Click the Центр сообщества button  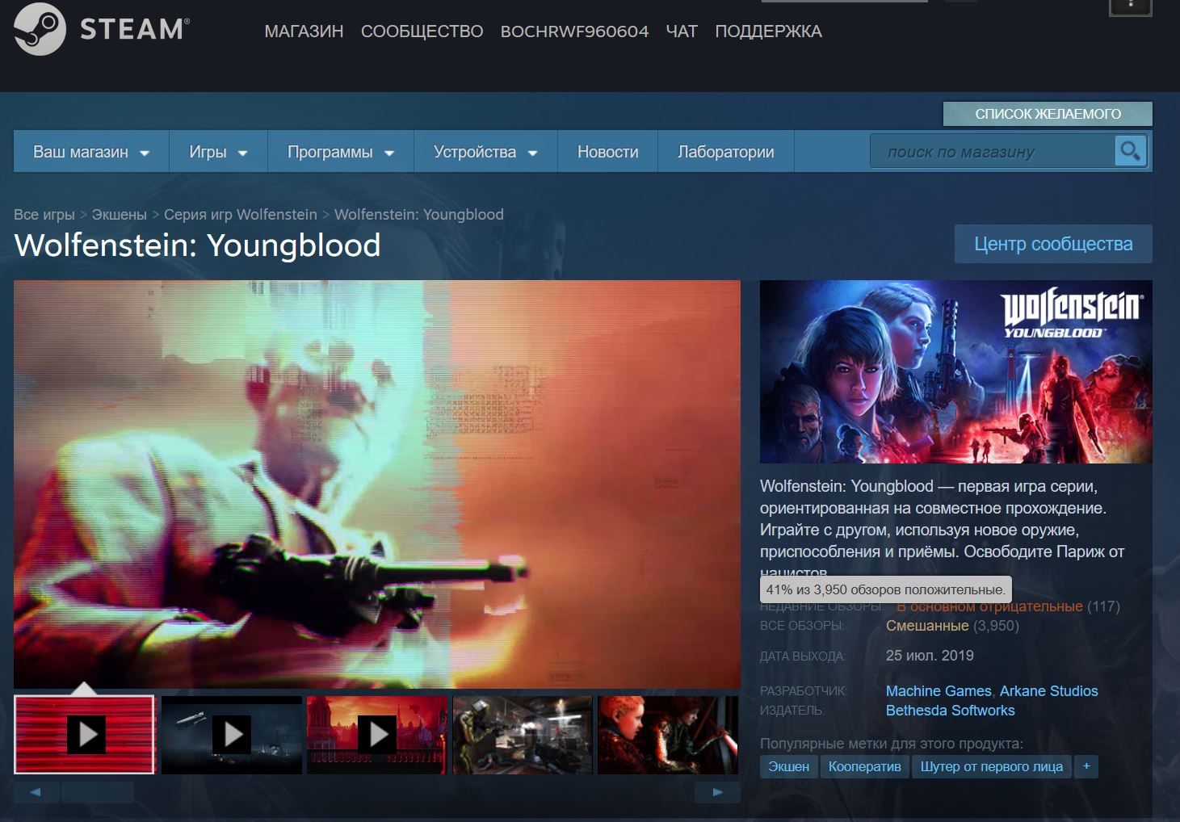pos(1053,244)
